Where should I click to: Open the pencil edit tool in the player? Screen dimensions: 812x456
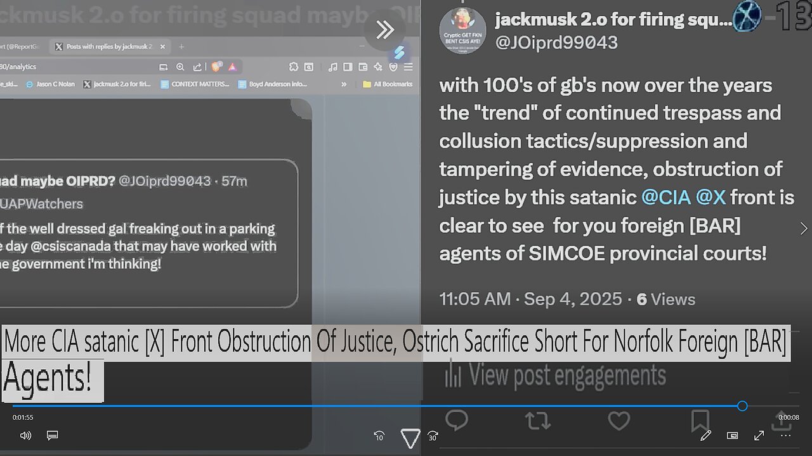point(705,436)
